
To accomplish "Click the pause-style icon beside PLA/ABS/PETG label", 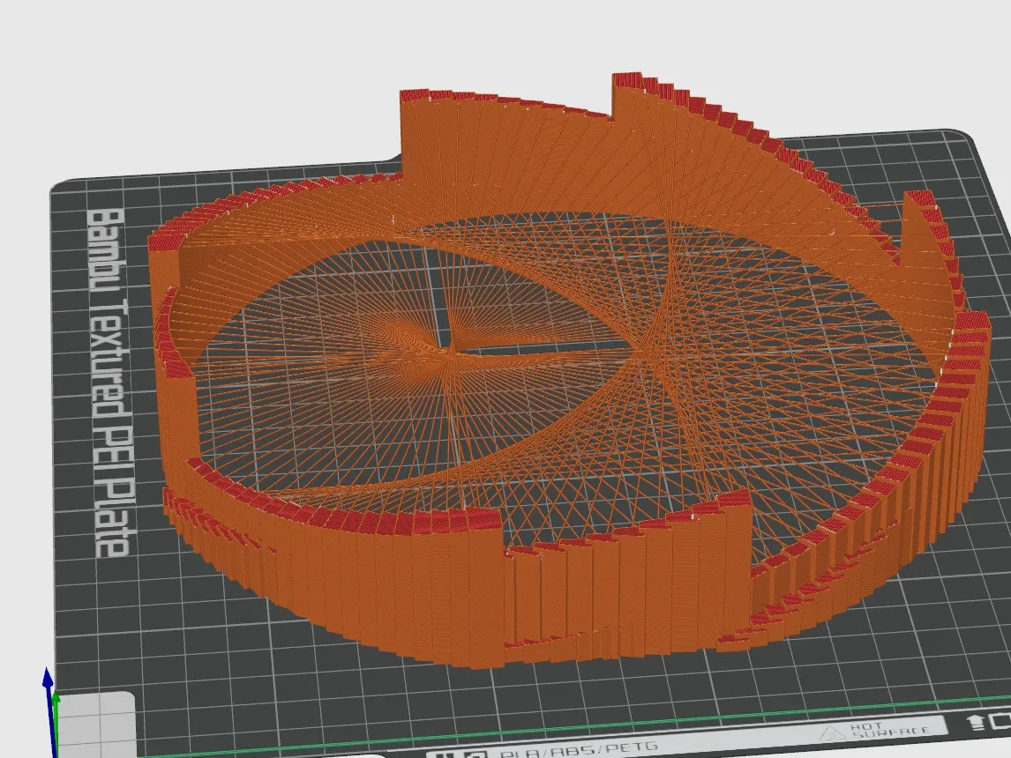I will (446, 754).
